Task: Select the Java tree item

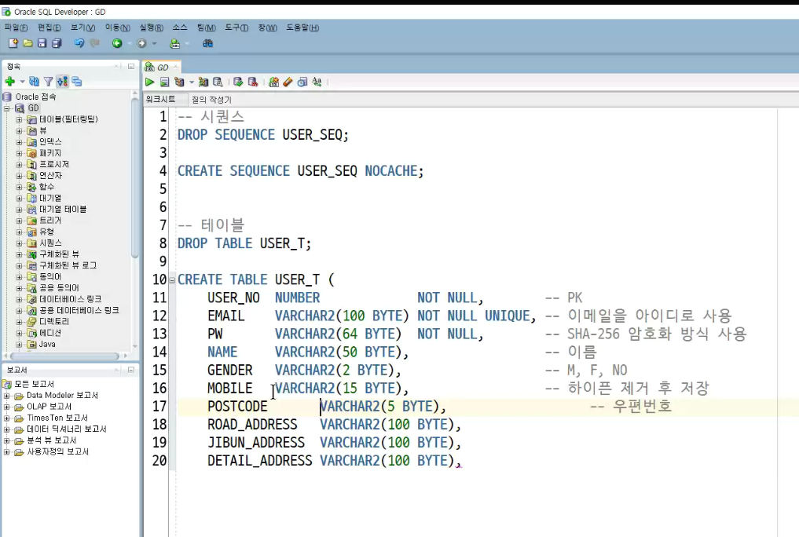Action: point(47,344)
